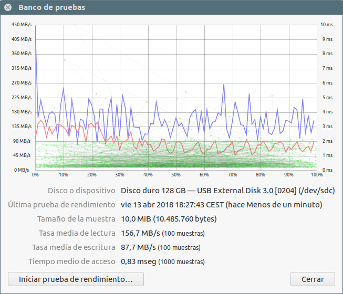Click the Disco o dispositivo label

point(81,190)
